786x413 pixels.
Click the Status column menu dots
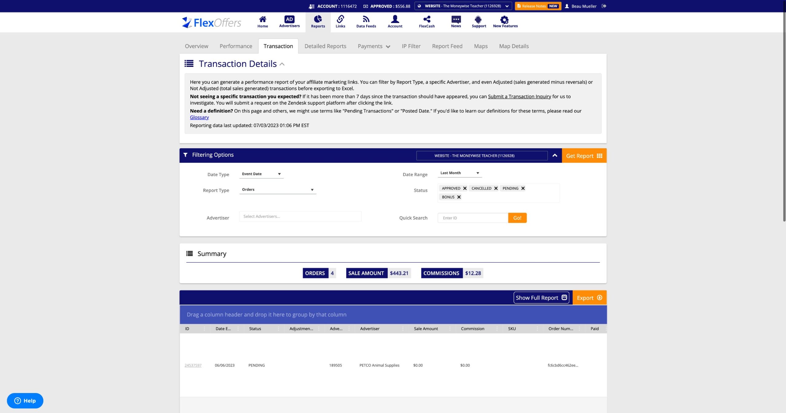278,329
